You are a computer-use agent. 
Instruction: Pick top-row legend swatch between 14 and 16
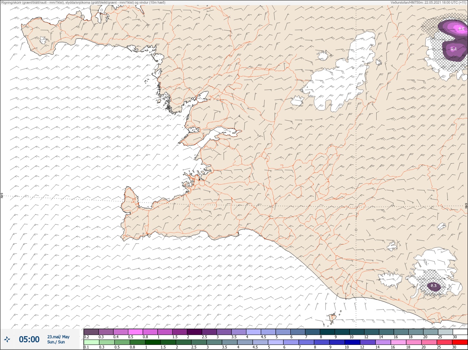386,332
